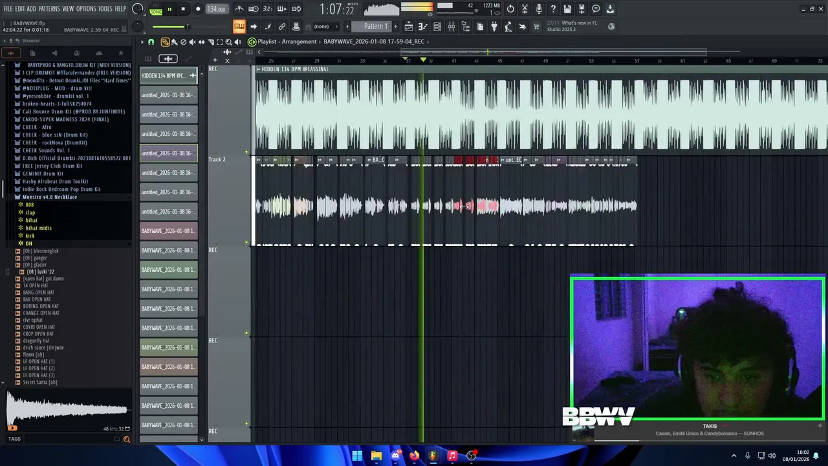Viewport: 828px width, 466px height.
Task: Toggle the playlist snap magnet
Action: click(x=151, y=41)
